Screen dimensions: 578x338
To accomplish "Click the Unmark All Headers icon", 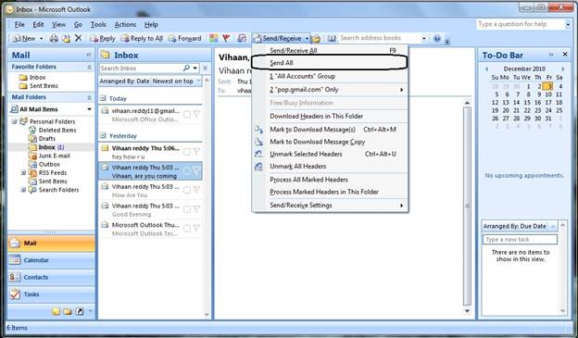I will 258,167.
